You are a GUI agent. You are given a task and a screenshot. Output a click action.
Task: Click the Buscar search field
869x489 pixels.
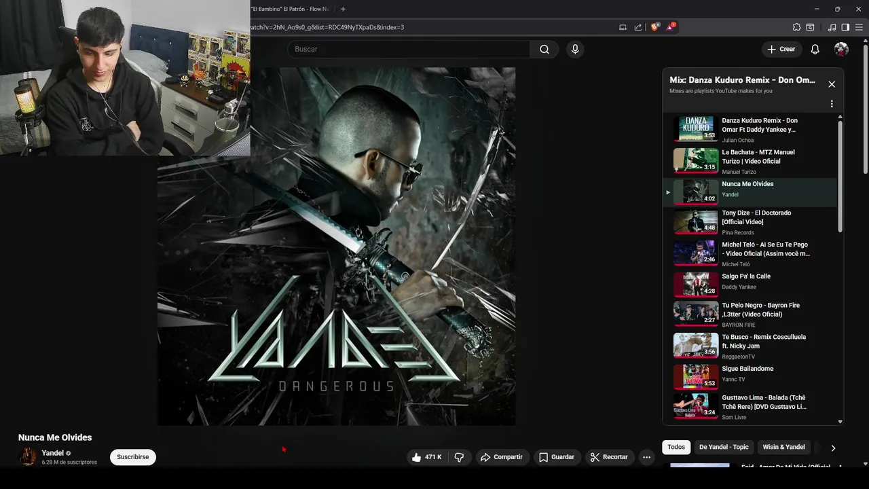point(409,49)
